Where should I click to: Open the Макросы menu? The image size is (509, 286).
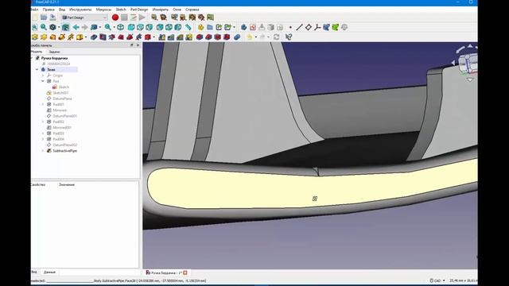click(103, 10)
